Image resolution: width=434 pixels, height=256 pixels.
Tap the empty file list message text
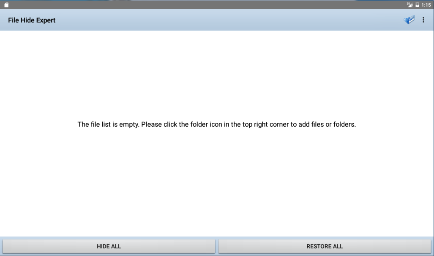click(x=217, y=124)
